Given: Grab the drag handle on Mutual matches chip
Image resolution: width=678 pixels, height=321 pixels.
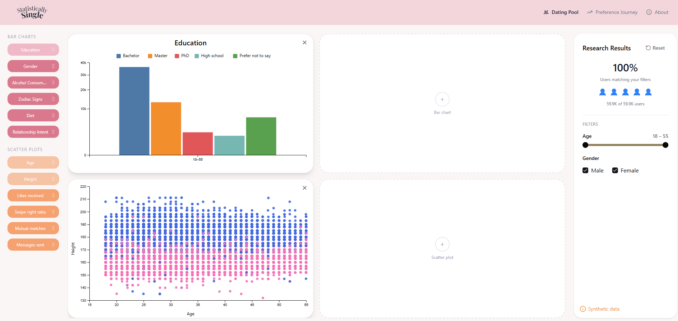Looking at the screenshot, I should [53, 228].
